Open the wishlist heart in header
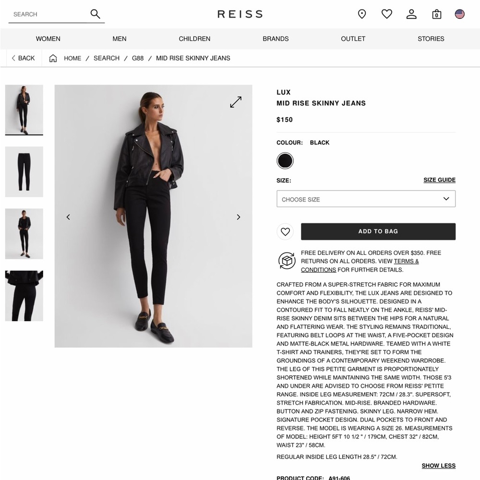Image resolution: width=480 pixels, height=480 pixels. (x=386, y=14)
